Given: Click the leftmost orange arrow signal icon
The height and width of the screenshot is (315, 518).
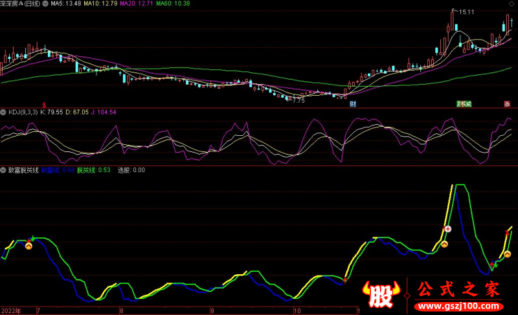Looking at the screenshot, I should (28, 245).
